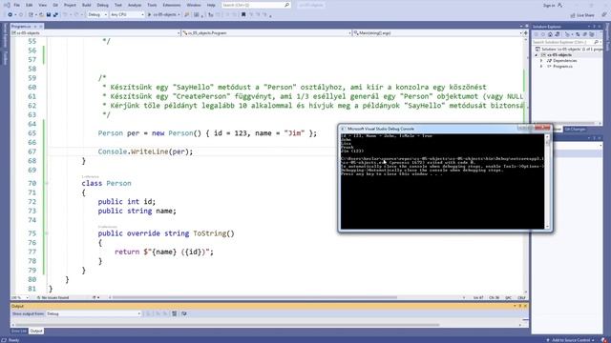The height and width of the screenshot is (343, 611).
Task: Click the Debug Console title bar
Action: (x=429, y=129)
